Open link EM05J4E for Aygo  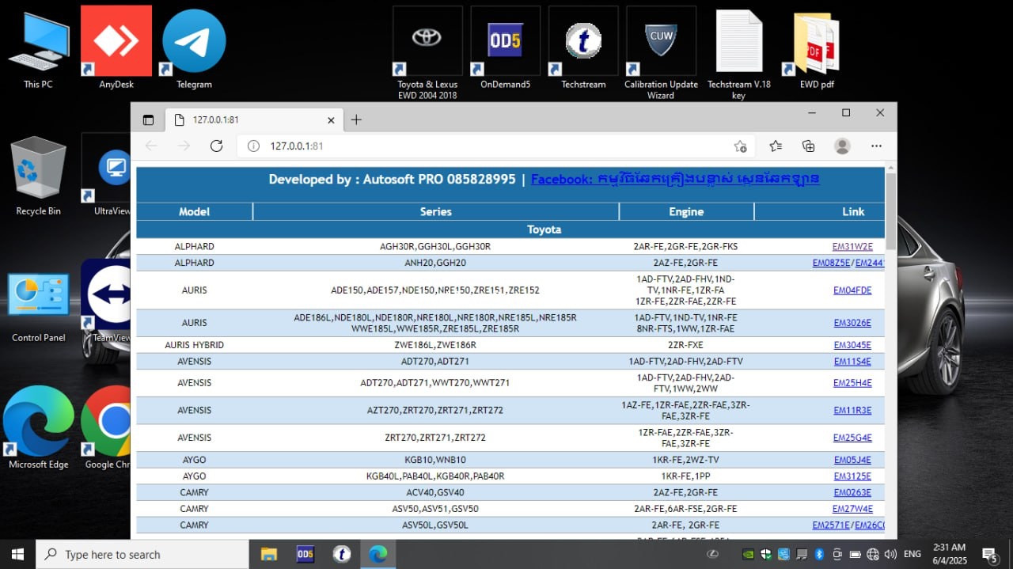pyautogui.click(x=852, y=460)
